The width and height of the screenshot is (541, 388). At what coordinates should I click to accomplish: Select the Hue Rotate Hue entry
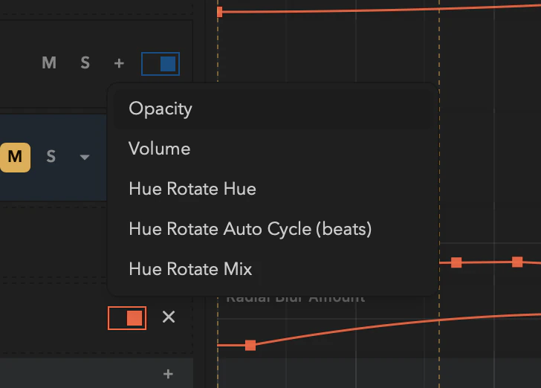click(273, 189)
